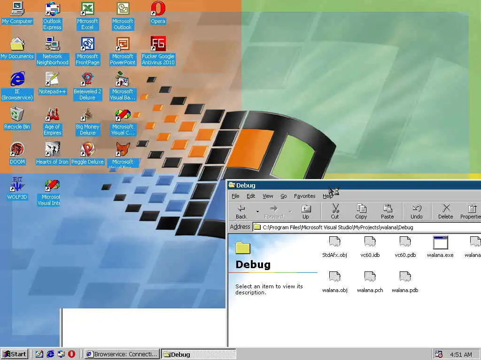
Task: Click into the Address bar path field
Action: (x=366, y=227)
